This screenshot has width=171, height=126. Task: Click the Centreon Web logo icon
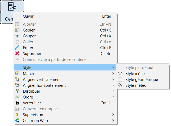[18, 121]
